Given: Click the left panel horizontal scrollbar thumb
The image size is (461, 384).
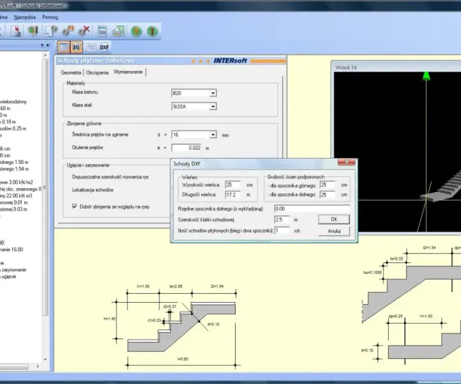Looking at the screenshot, I should tap(14, 366).
